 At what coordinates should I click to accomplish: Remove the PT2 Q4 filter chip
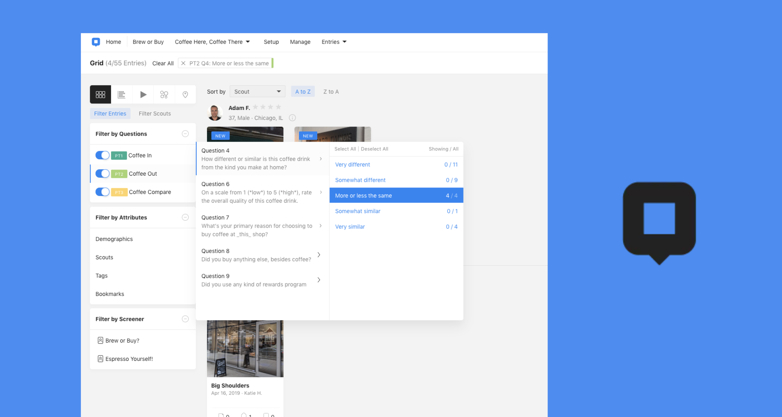183,63
